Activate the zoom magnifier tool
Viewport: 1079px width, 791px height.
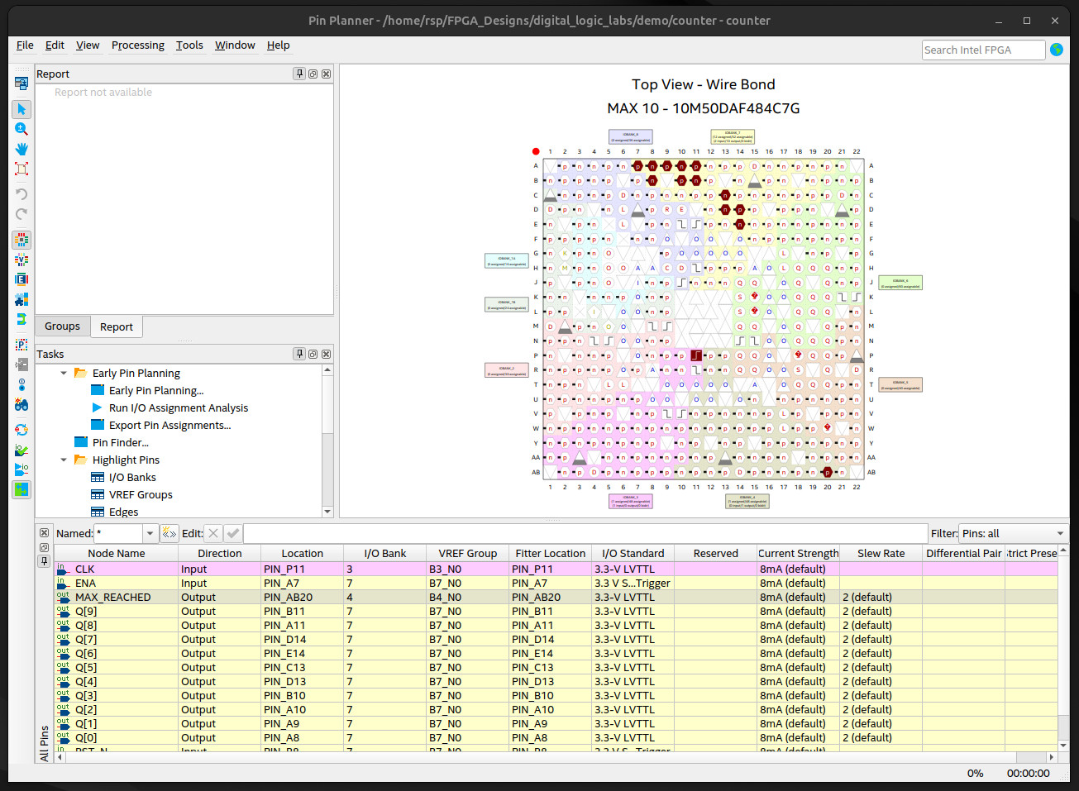coord(21,129)
